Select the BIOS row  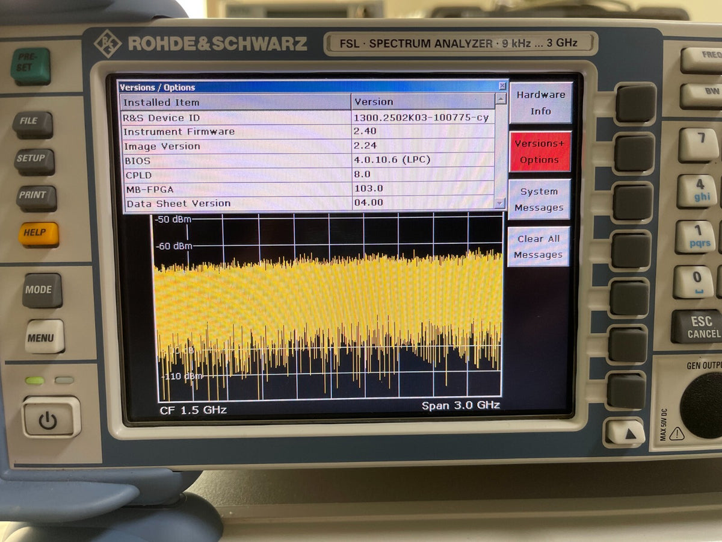tap(309, 161)
